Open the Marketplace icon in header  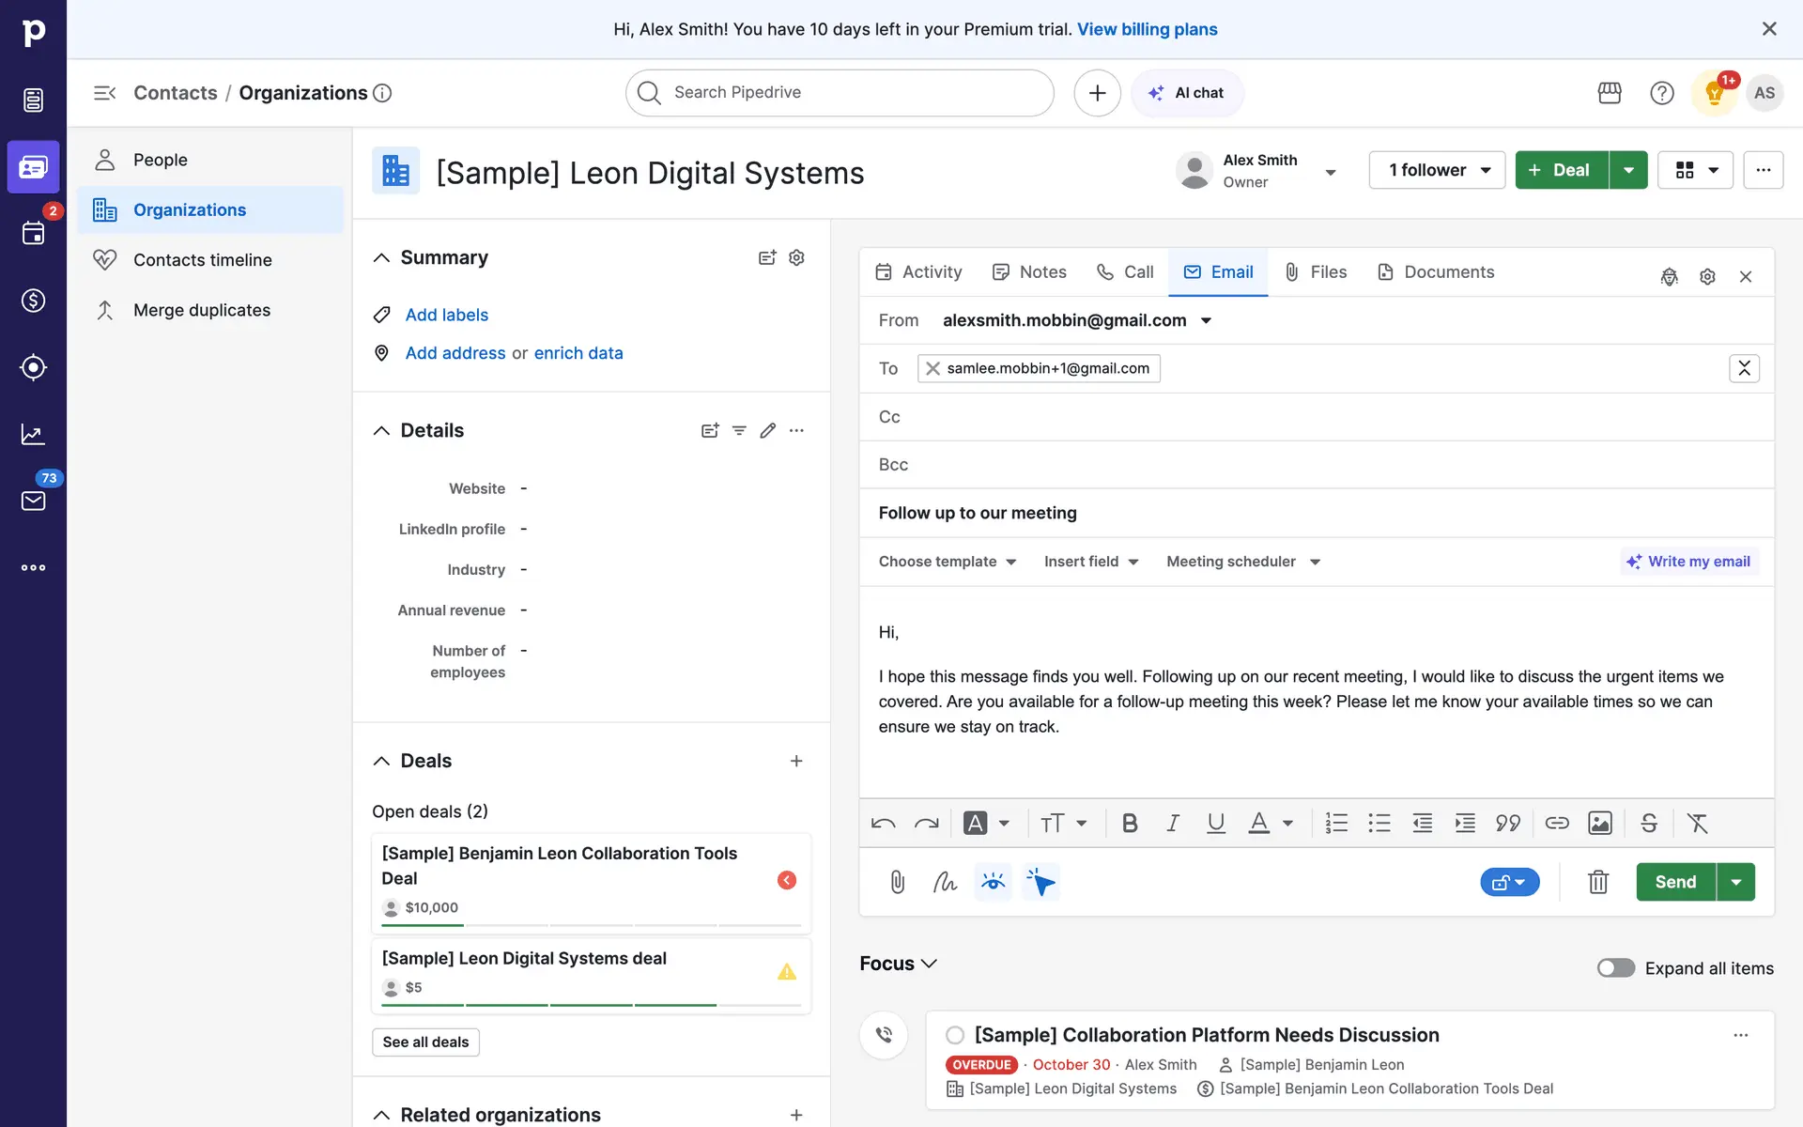click(1609, 93)
